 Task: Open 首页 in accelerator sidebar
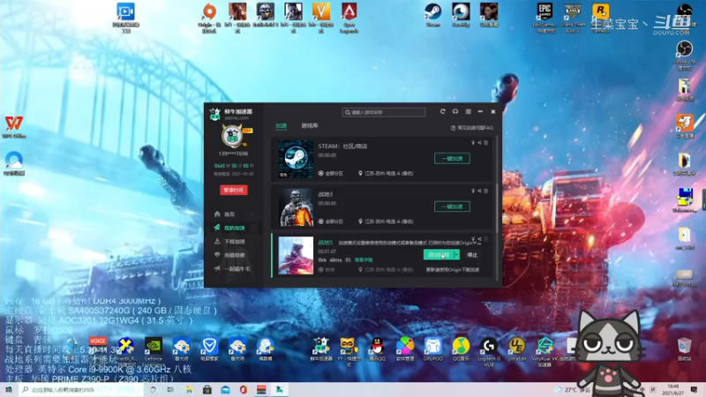pos(230,214)
